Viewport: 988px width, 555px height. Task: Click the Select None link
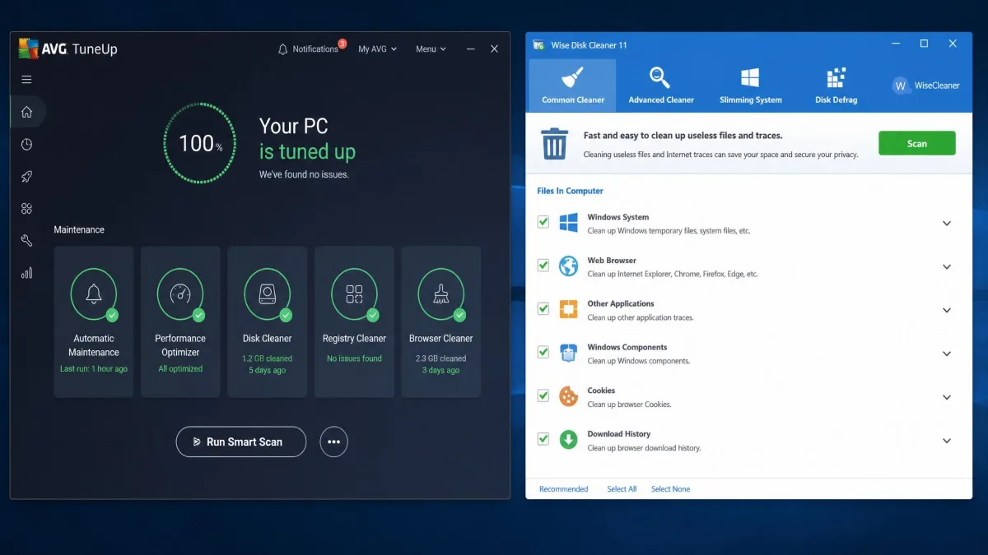coord(670,489)
